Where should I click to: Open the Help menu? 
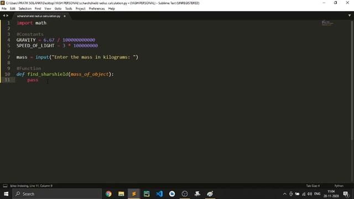point(111,9)
